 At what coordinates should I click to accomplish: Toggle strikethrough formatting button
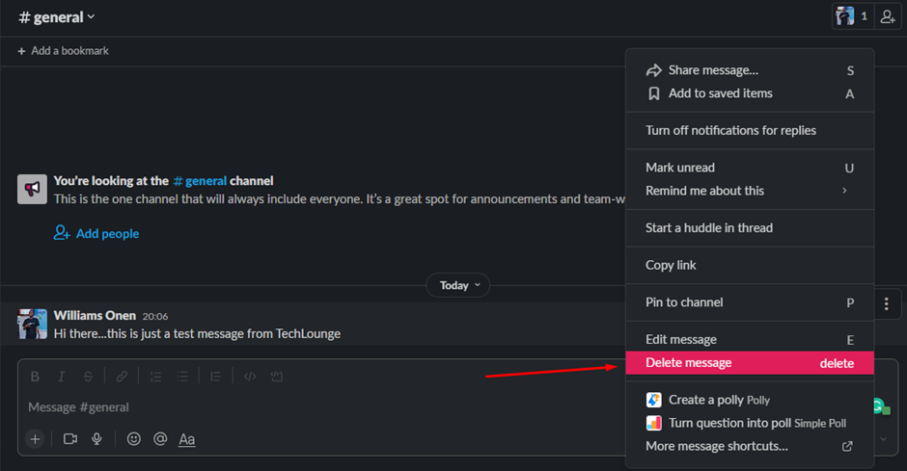(x=88, y=377)
